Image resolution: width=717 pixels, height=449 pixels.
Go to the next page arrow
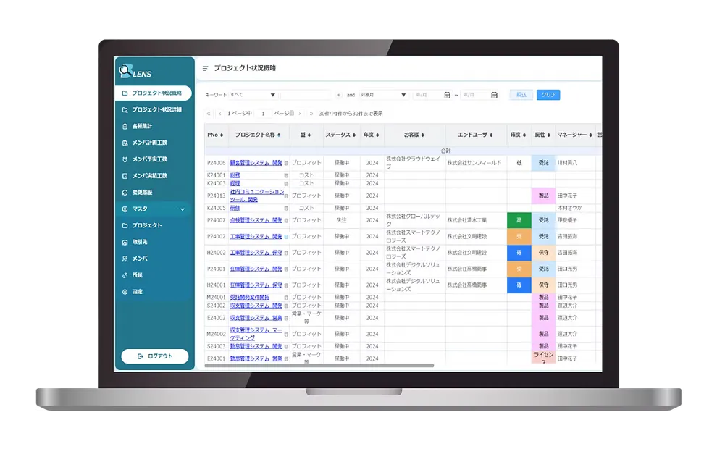coord(300,114)
